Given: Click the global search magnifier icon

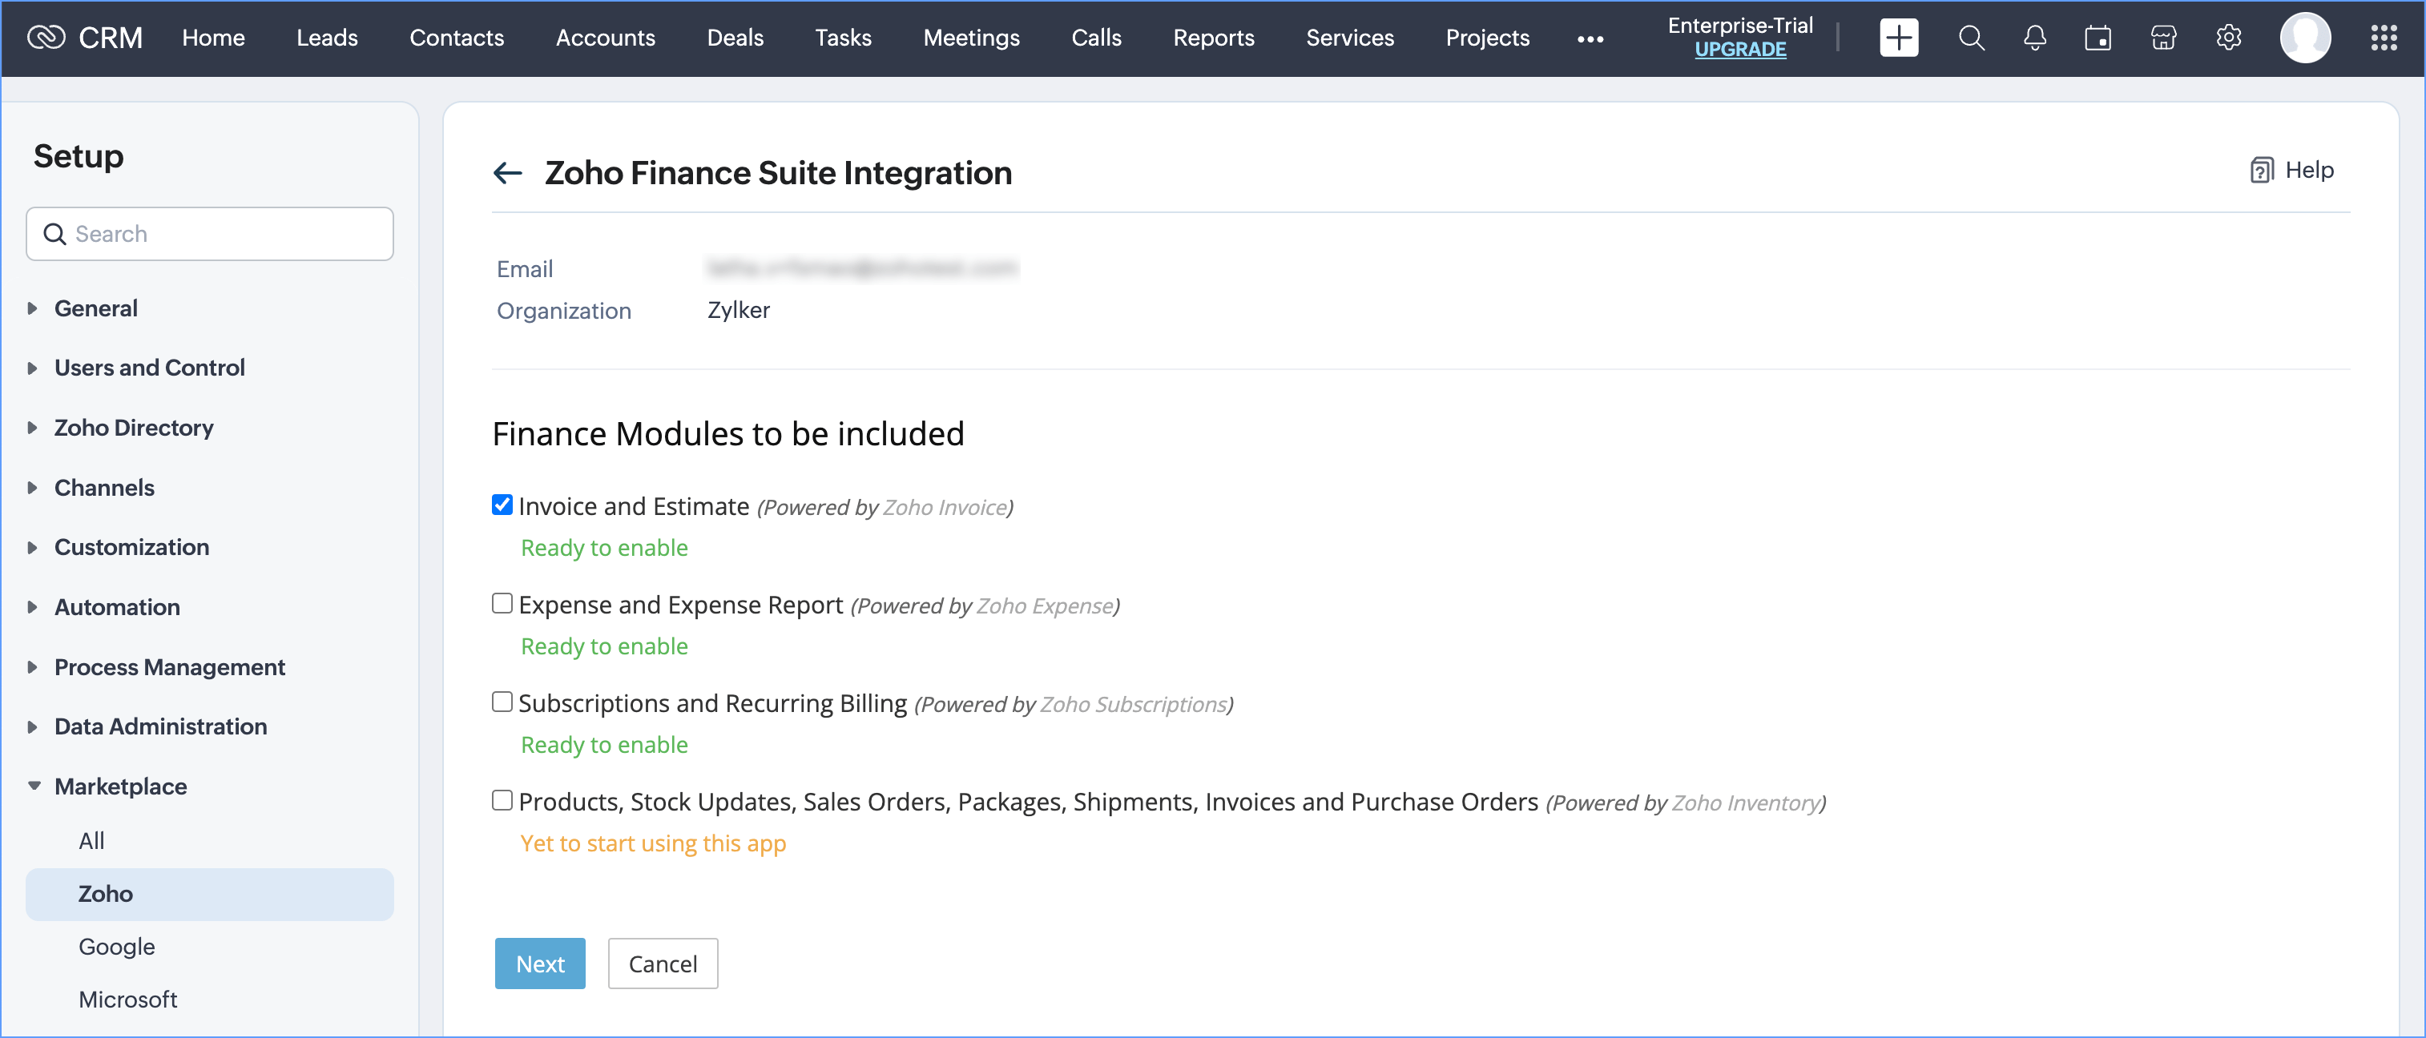Looking at the screenshot, I should click(x=1970, y=38).
